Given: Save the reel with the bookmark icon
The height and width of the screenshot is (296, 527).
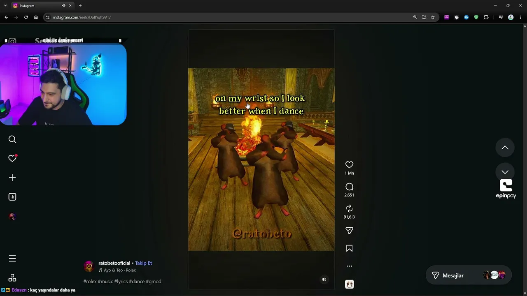Looking at the screenshot, I should (349, 248).
